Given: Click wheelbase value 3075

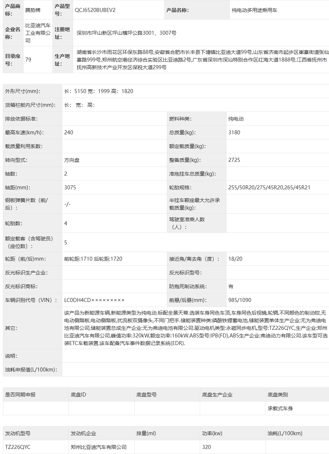Looking at the screenshot, I should pos(70,188).
